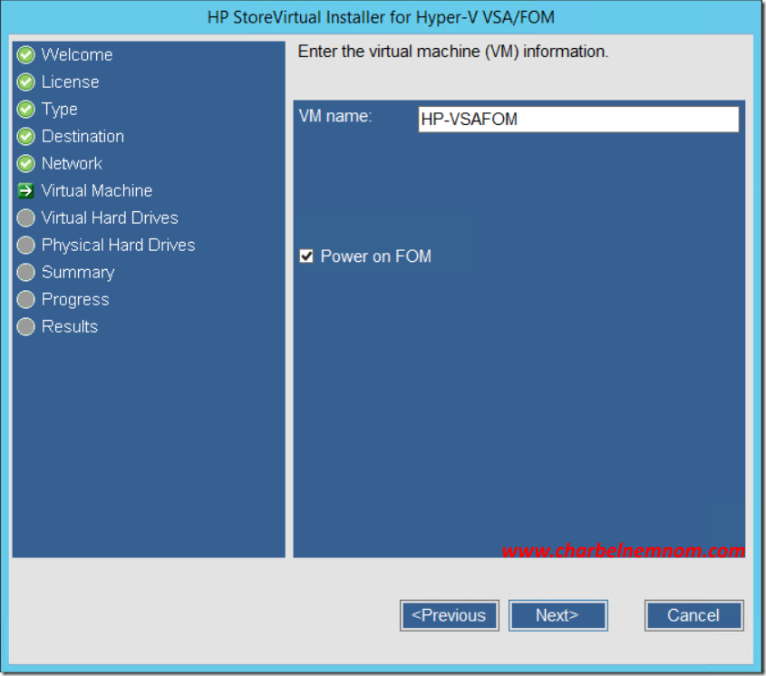Select the Results step label

70,327
